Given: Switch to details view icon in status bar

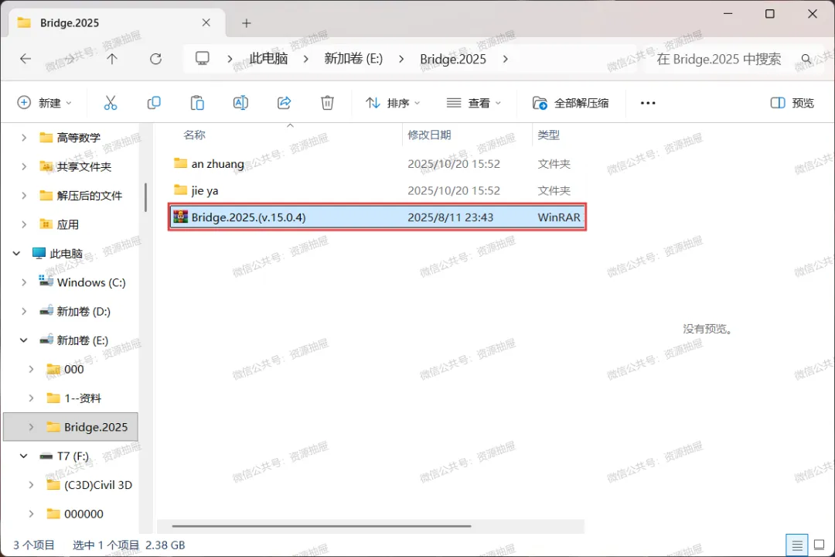Looking at the screenshot, I should [x=796, y=545].
